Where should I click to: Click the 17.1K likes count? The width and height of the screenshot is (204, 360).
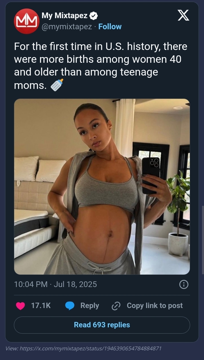coord(41,305)
